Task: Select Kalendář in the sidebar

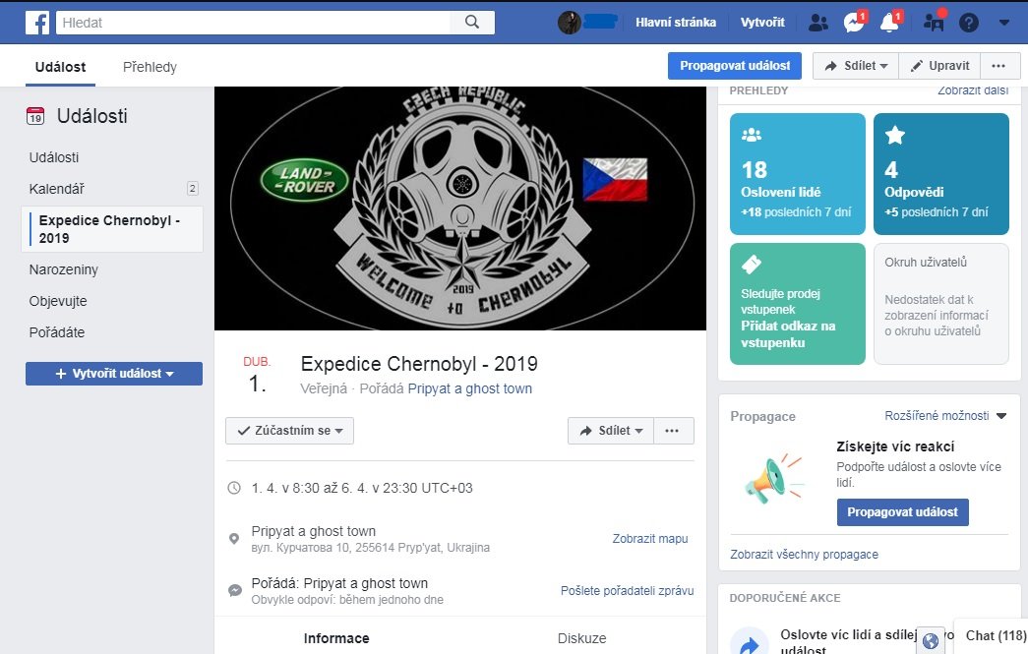Action: (x=57, y=188)
